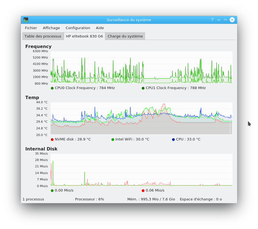
Task: Close the Surveillance du système window
Action: click(232, 20)
